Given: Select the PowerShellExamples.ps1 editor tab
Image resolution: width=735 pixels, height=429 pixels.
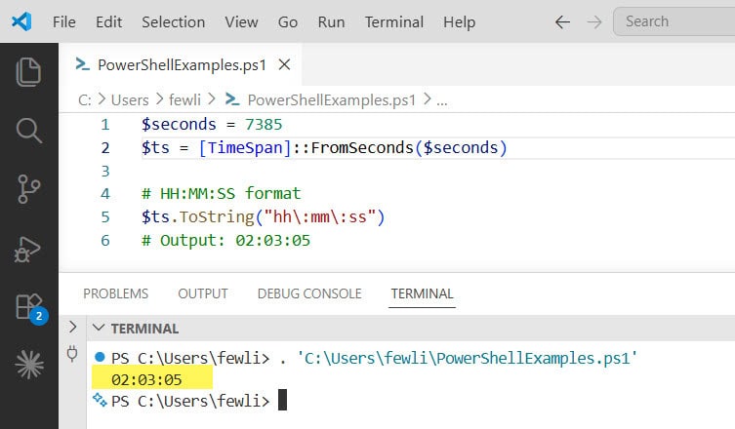Looking at the screenshot, I should 182,64.
